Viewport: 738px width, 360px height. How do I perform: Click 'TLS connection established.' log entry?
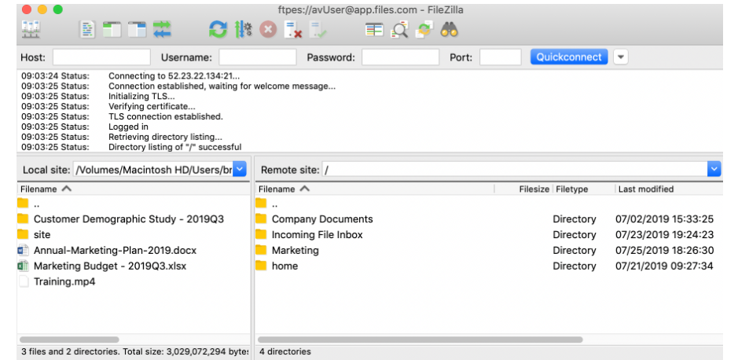coord(166,116)
